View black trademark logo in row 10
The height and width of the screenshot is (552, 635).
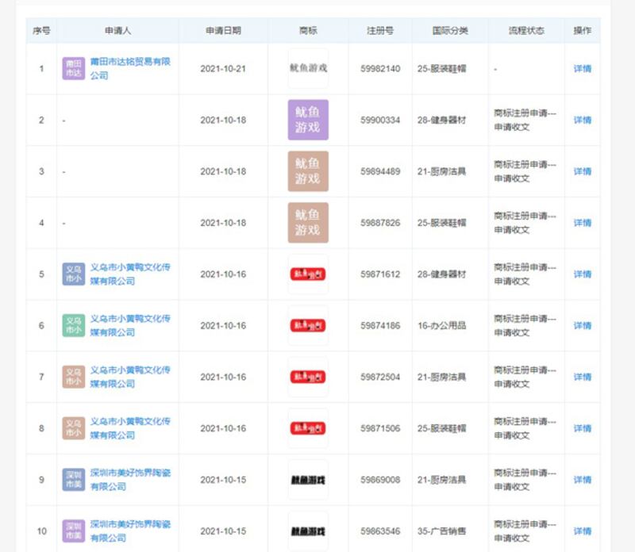[x=308, y=531]
